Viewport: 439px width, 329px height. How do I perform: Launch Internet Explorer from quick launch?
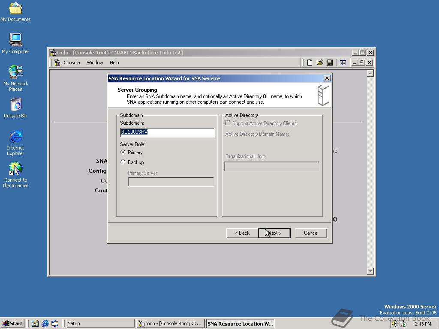click(45, 323)
